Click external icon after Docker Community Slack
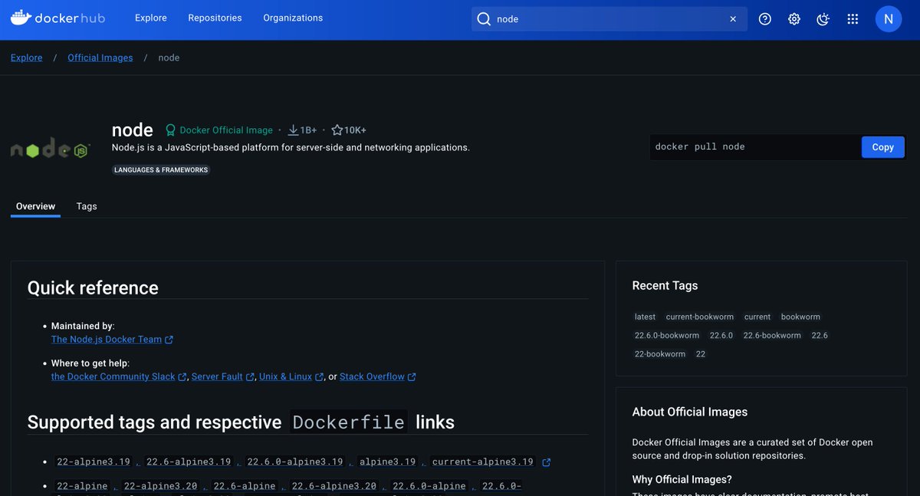This screenshot has width=920, height=496. (182, 377)
